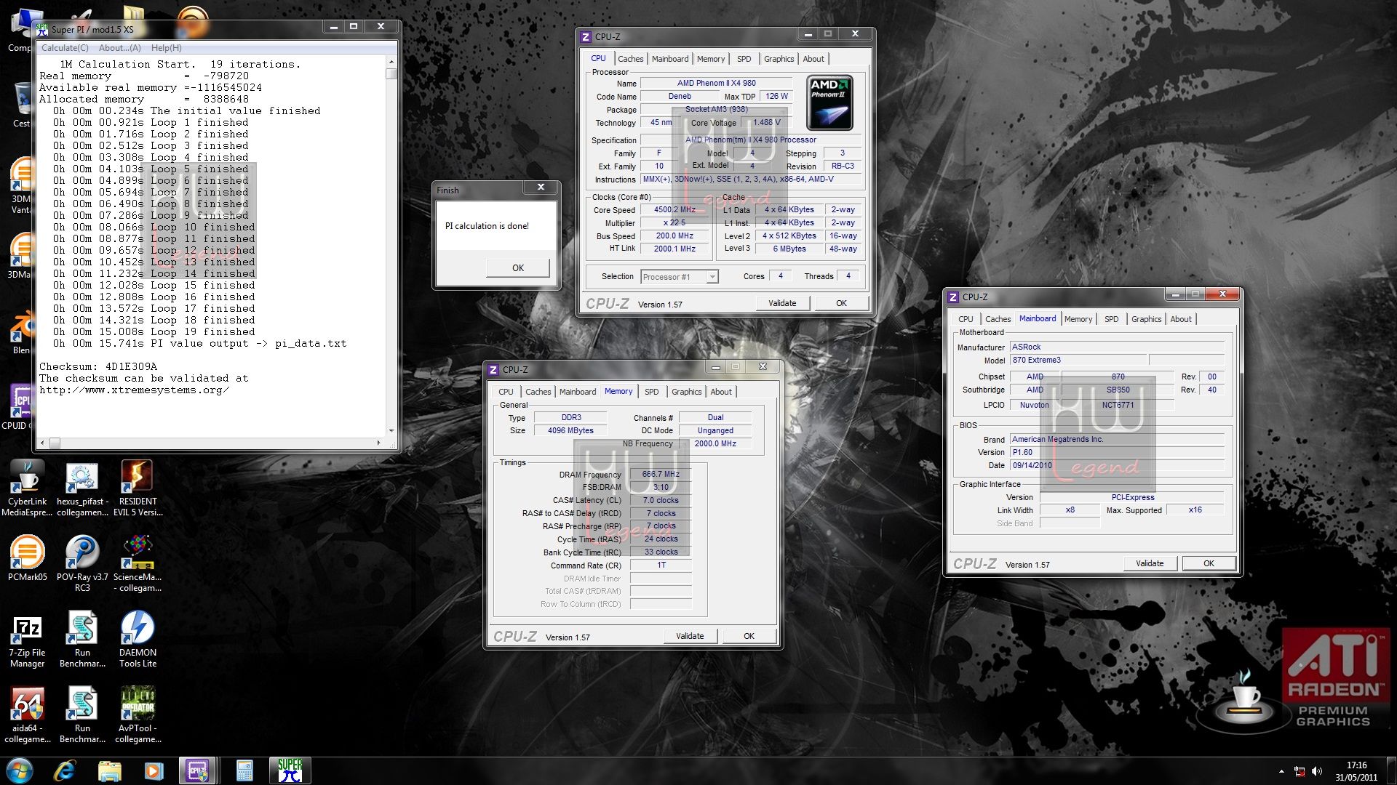Click the Core Speed 4500.2 MHz field
Screen dimensions: 1397x785
(674, 210)
